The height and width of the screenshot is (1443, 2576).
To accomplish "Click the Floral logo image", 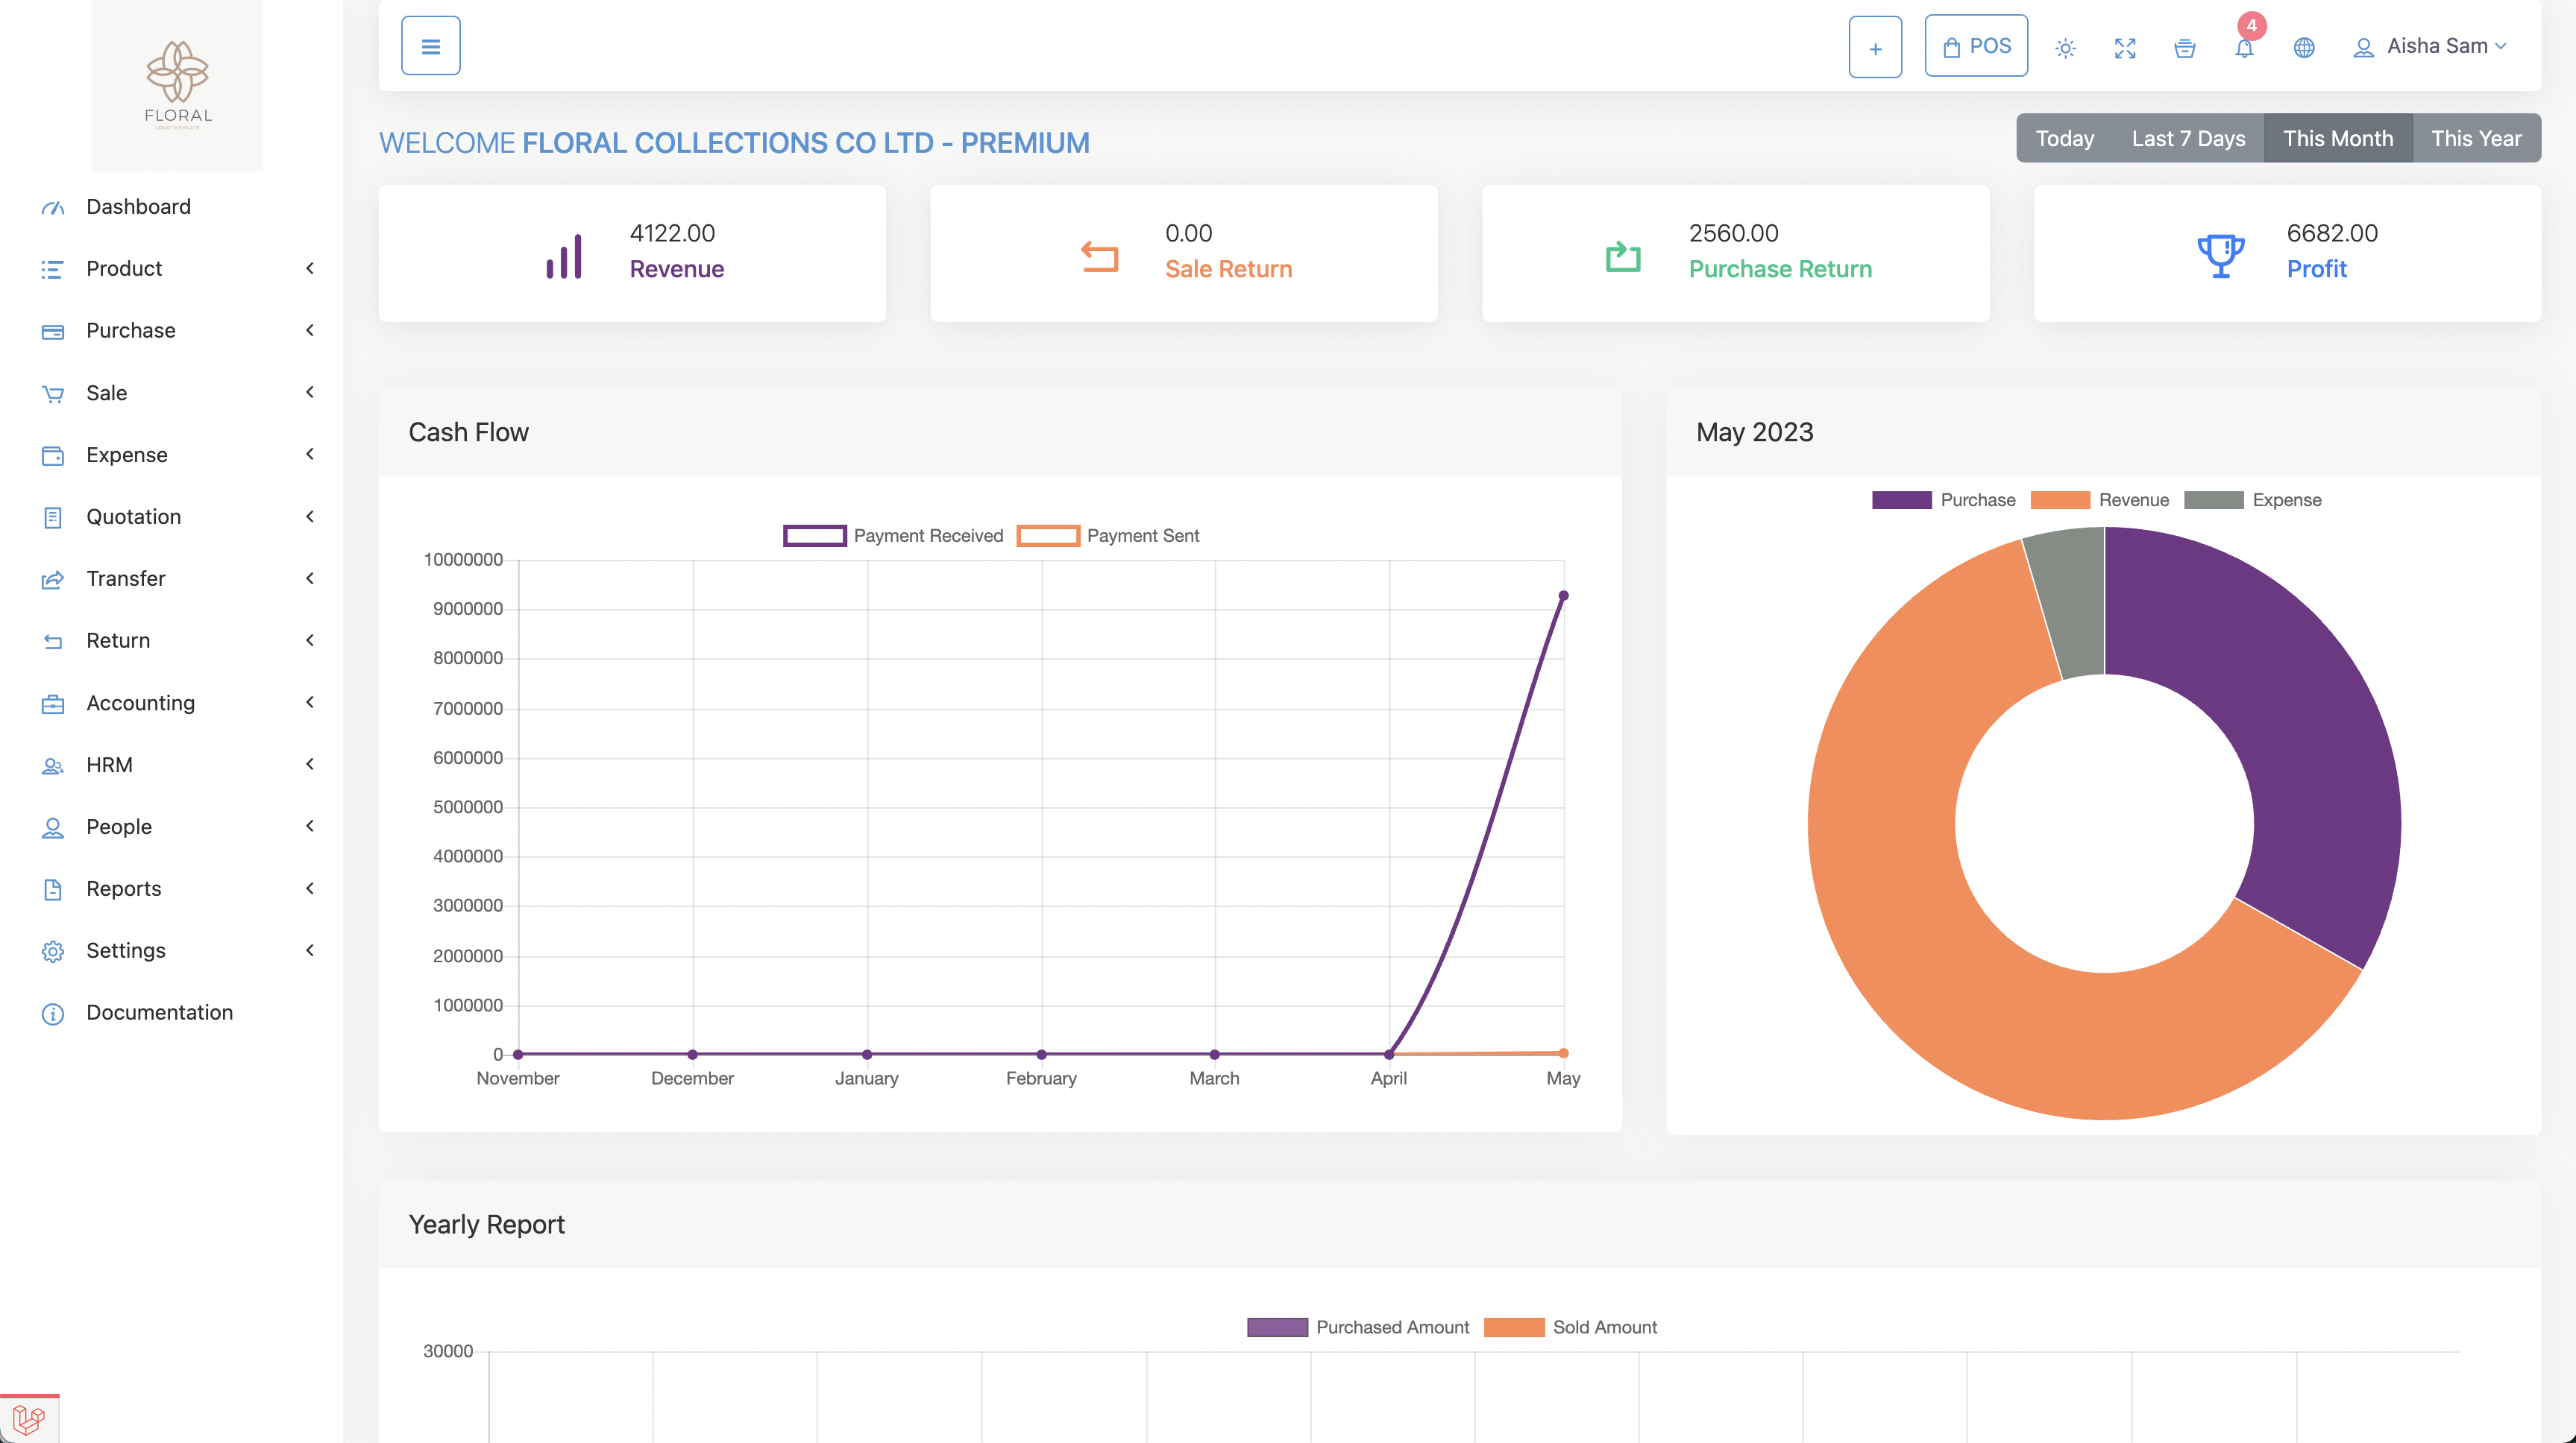I will click(x=178, y=85).
